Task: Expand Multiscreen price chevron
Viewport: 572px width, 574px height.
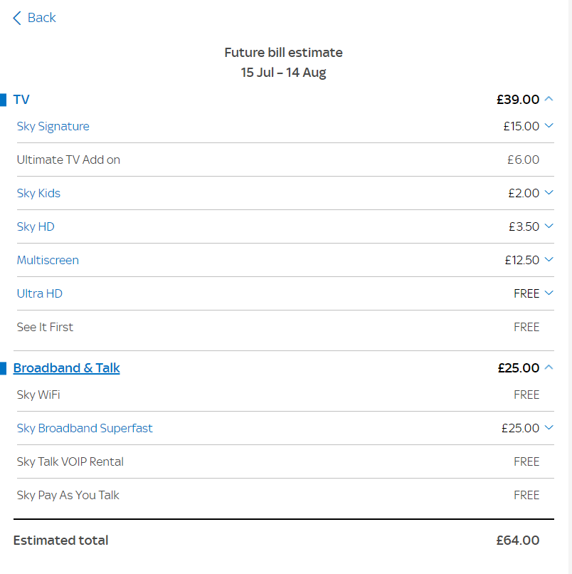Action: pyautogui.click(x=549, y=259)
